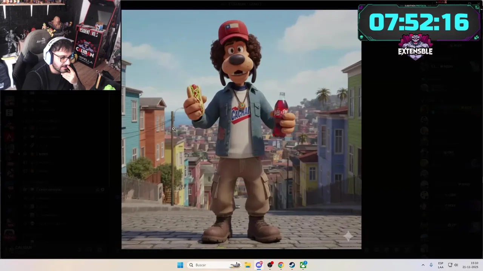Launch Google Chrome from the taskbar

[281, 265]
